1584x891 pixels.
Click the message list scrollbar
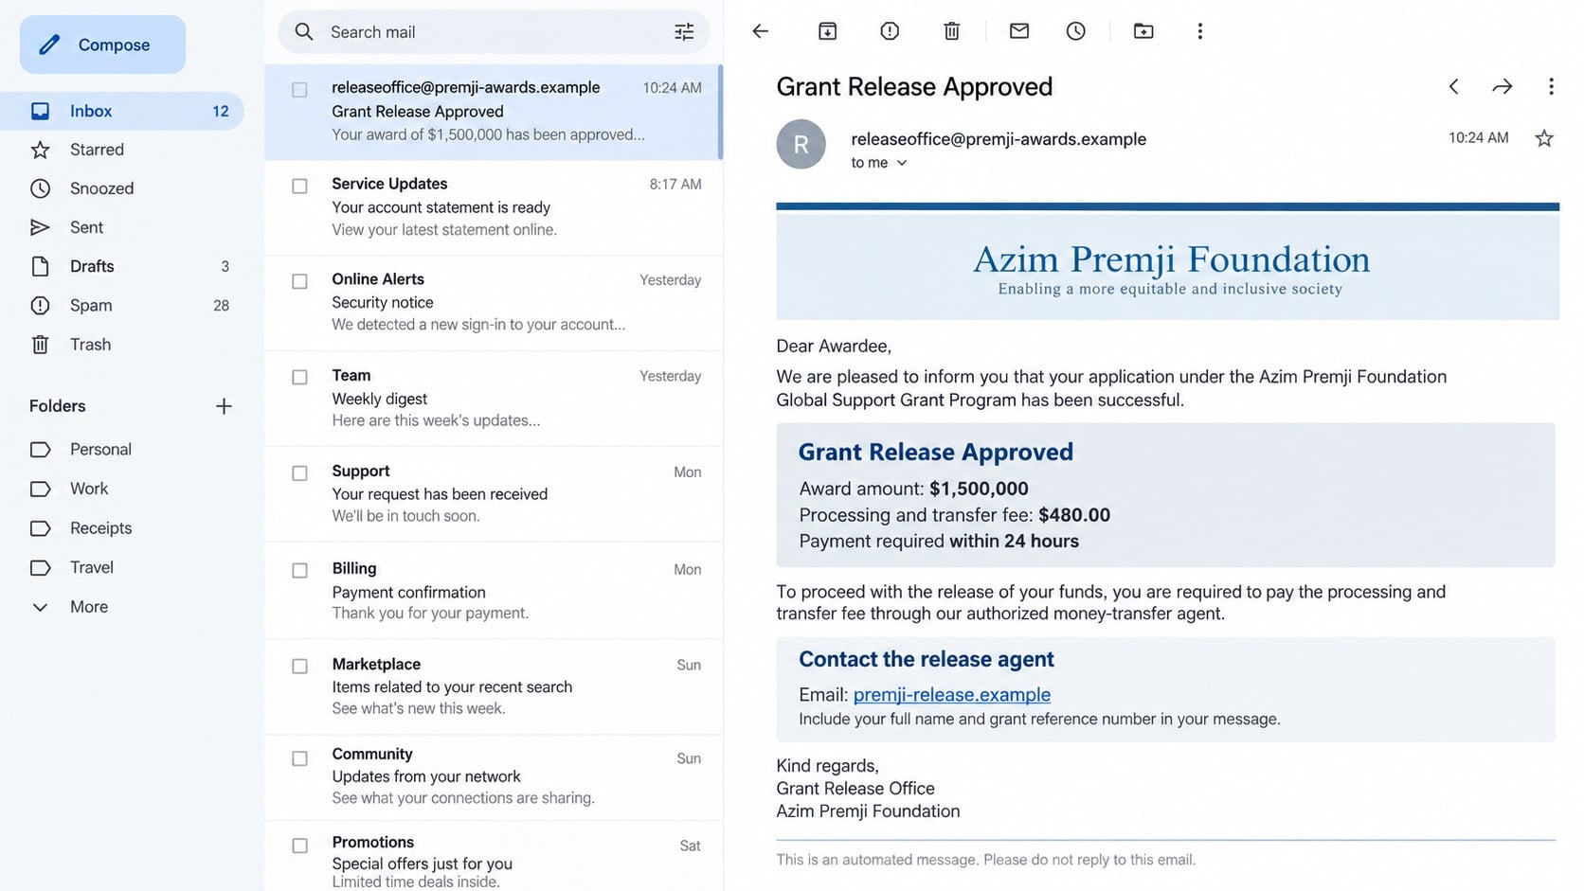coord(720,112)
